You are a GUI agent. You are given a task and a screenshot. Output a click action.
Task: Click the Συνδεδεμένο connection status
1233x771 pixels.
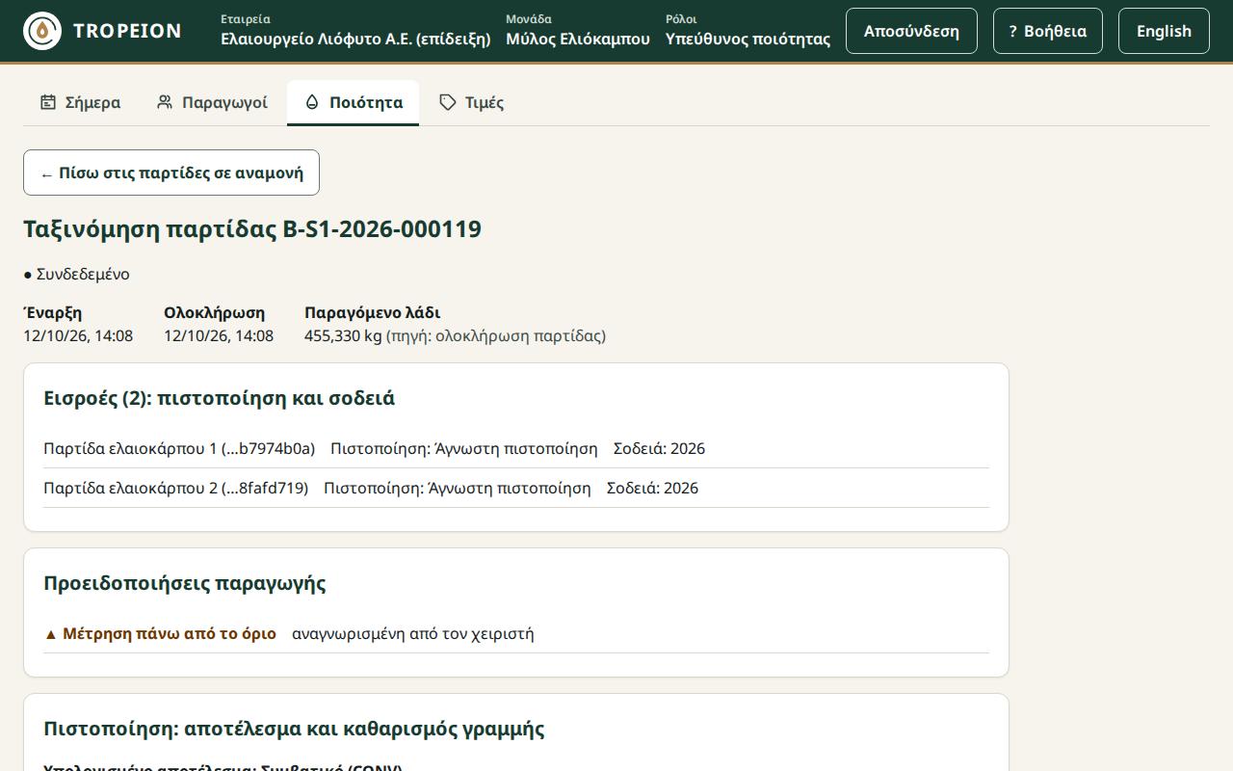click(x=76, y=275)
